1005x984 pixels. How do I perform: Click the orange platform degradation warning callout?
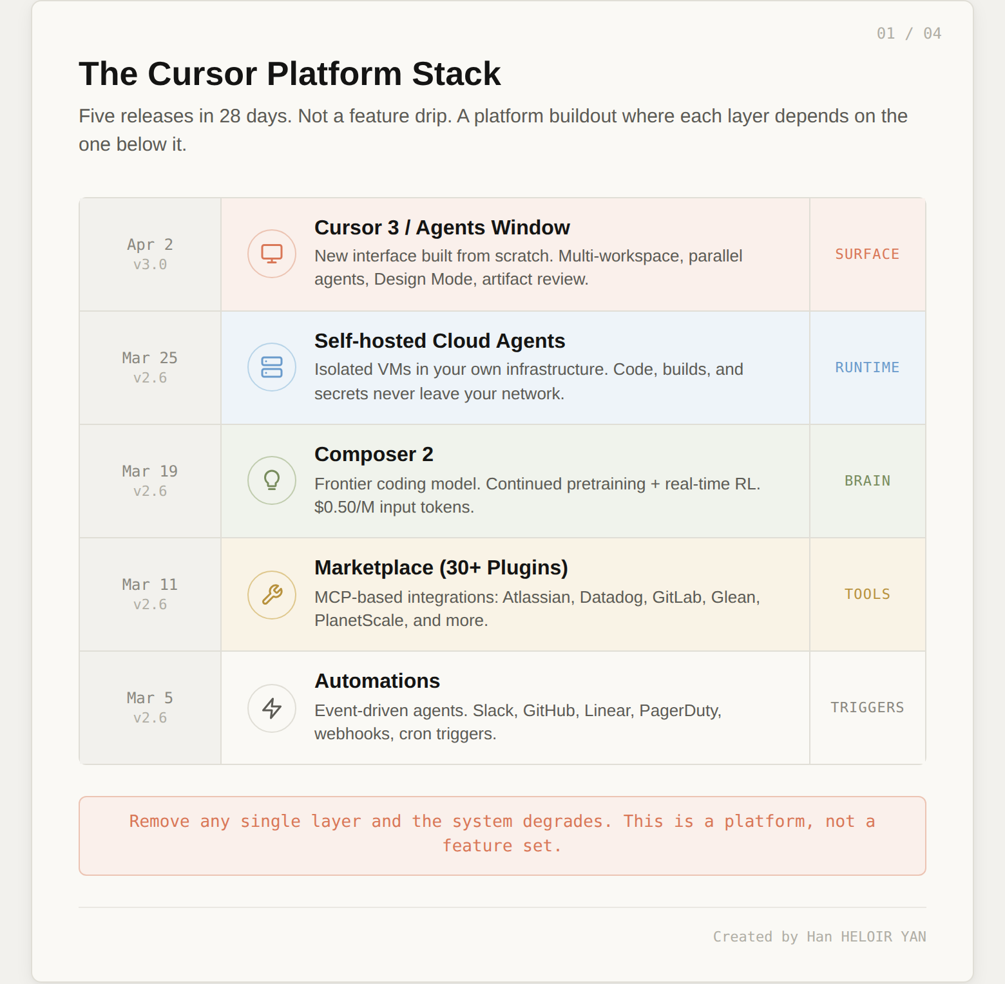tap(502, 833)
